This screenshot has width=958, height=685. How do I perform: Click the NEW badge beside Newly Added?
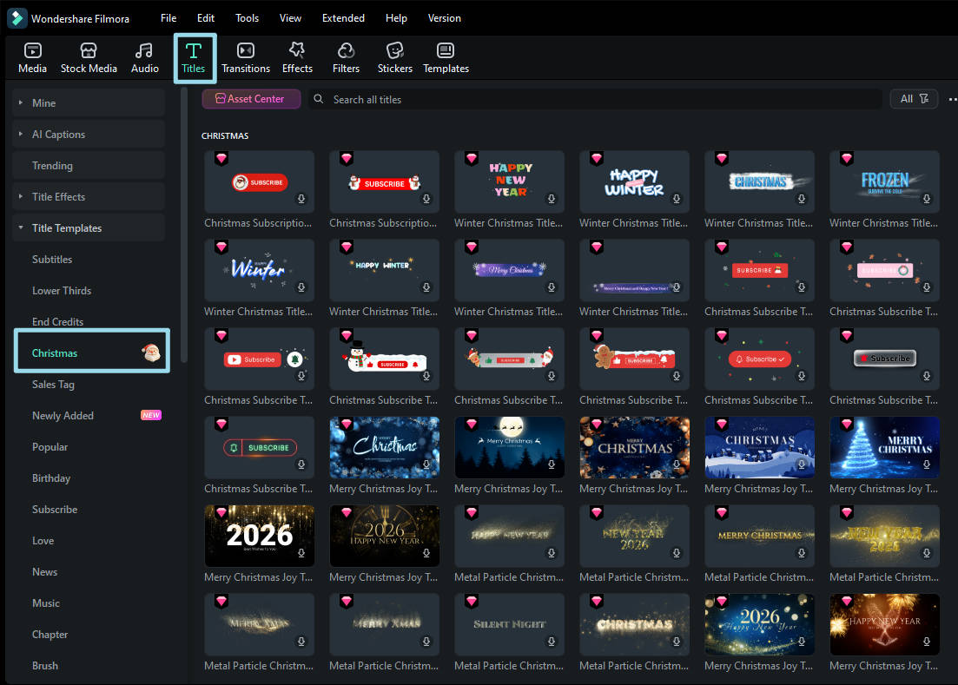151,415
